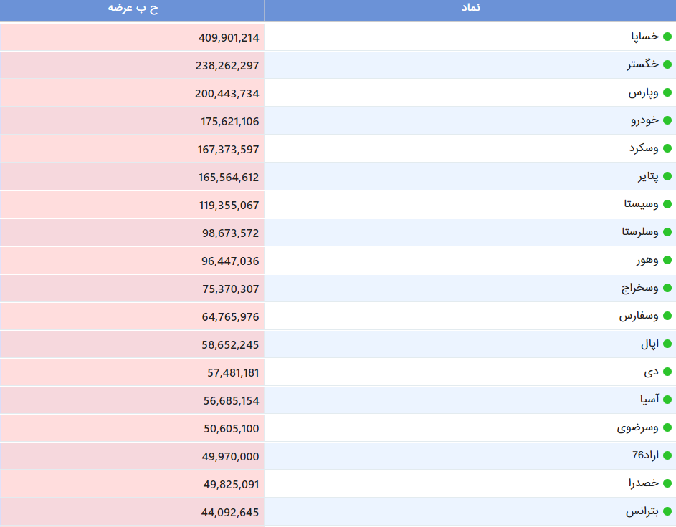
Task: Open the اپال symbol name
Action: [649, 344]
